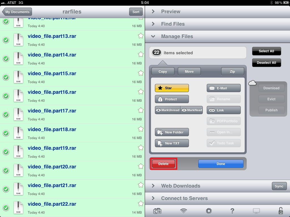This screenshot has width=290, height=217.
Task: Expand the Find Files section
Action: coord(173,24)
